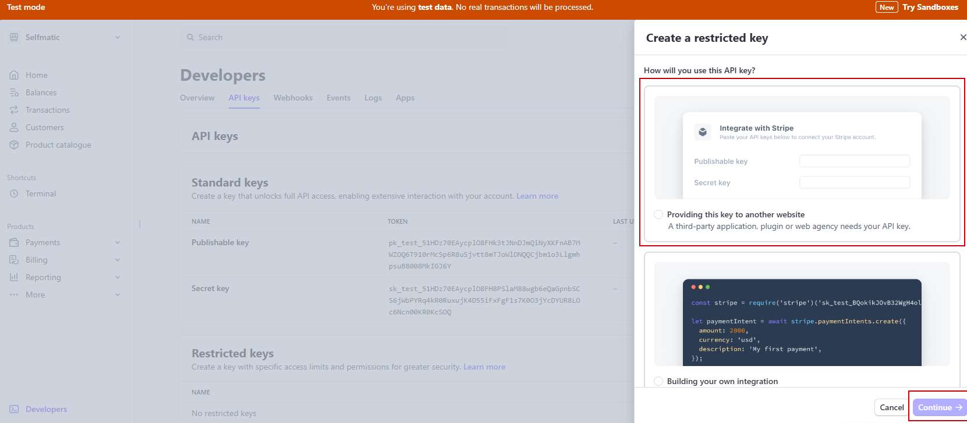Click the Publishable key input in preview
967x423 pixels.
click(x=855, y=161)
